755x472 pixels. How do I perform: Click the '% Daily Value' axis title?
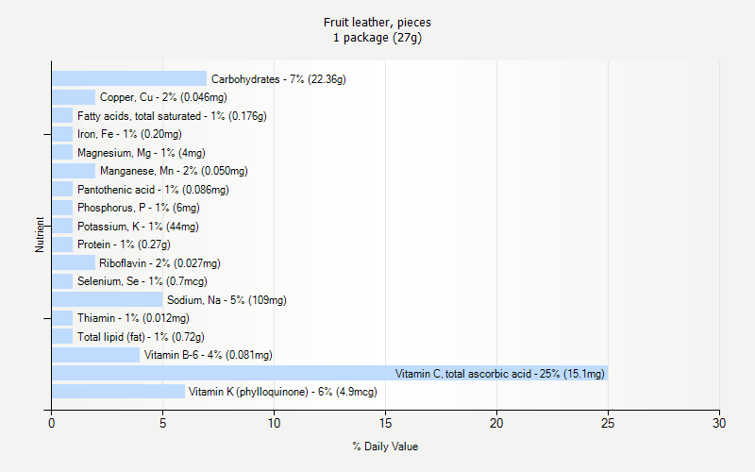385,447
